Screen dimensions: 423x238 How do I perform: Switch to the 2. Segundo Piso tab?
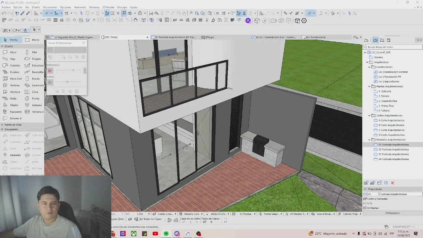(x=72, y=37)
